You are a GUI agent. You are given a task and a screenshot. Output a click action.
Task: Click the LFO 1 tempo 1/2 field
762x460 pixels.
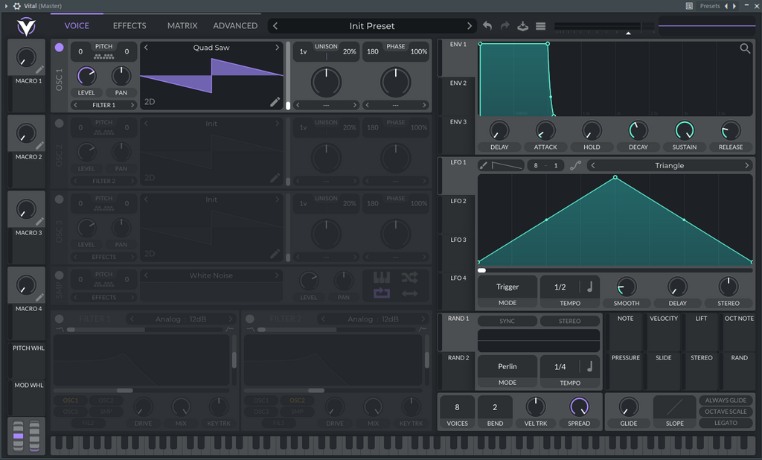tap(560, 287)
